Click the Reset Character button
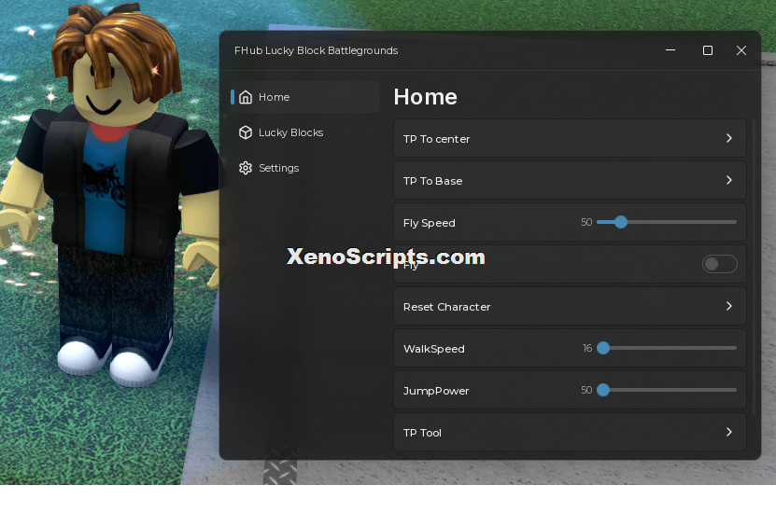 (570, 307)
